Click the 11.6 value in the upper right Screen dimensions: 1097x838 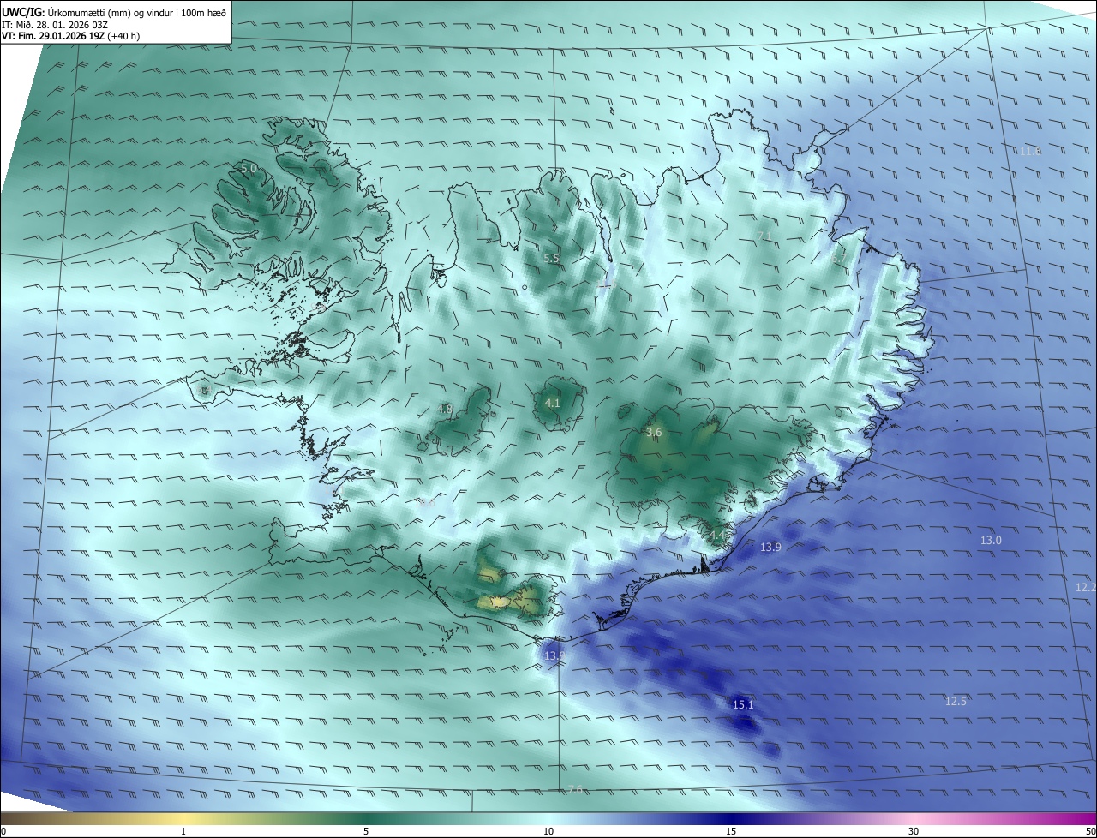1030,151
